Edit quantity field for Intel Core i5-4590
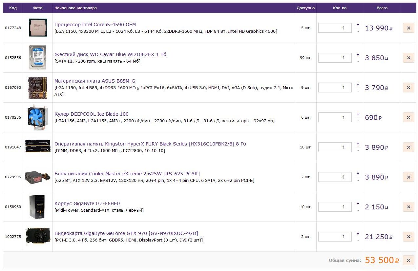 tap(335, 28)
